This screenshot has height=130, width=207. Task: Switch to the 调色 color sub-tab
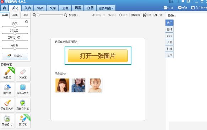click(25, 15)
